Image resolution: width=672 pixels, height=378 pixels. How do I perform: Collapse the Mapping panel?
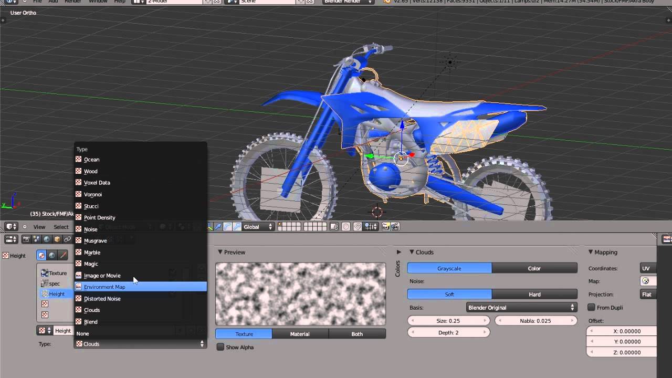click(x=591, y=252)
